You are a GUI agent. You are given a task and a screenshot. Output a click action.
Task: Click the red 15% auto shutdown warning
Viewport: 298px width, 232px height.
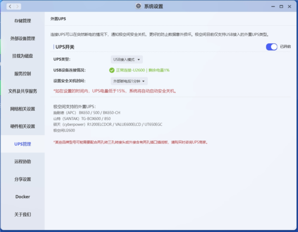[115, 91]
